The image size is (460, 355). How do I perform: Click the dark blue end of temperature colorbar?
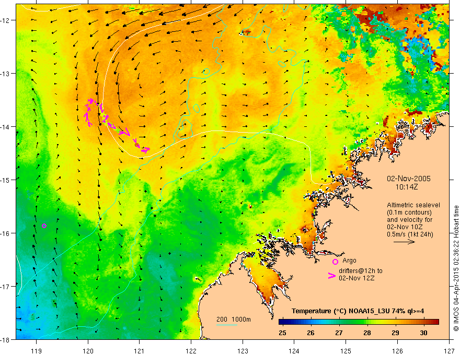(x=282, y=322)
